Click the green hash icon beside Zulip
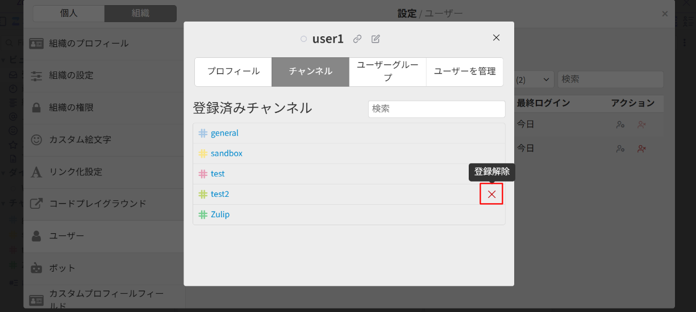Image resolution: width=696 pixels, height=312 pixels. point(203,215)
